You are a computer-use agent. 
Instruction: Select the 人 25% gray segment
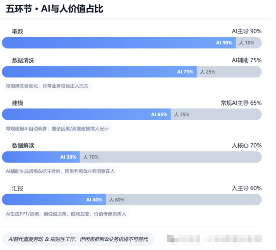tap(229, 72)
